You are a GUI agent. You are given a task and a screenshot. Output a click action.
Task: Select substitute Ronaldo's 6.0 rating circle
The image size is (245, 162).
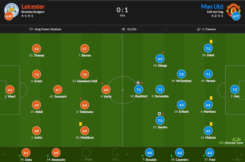(x=149, y=153)
